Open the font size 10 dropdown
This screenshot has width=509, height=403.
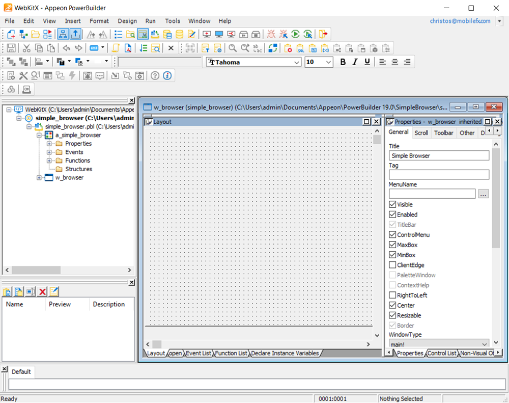(x=328, y=62)
